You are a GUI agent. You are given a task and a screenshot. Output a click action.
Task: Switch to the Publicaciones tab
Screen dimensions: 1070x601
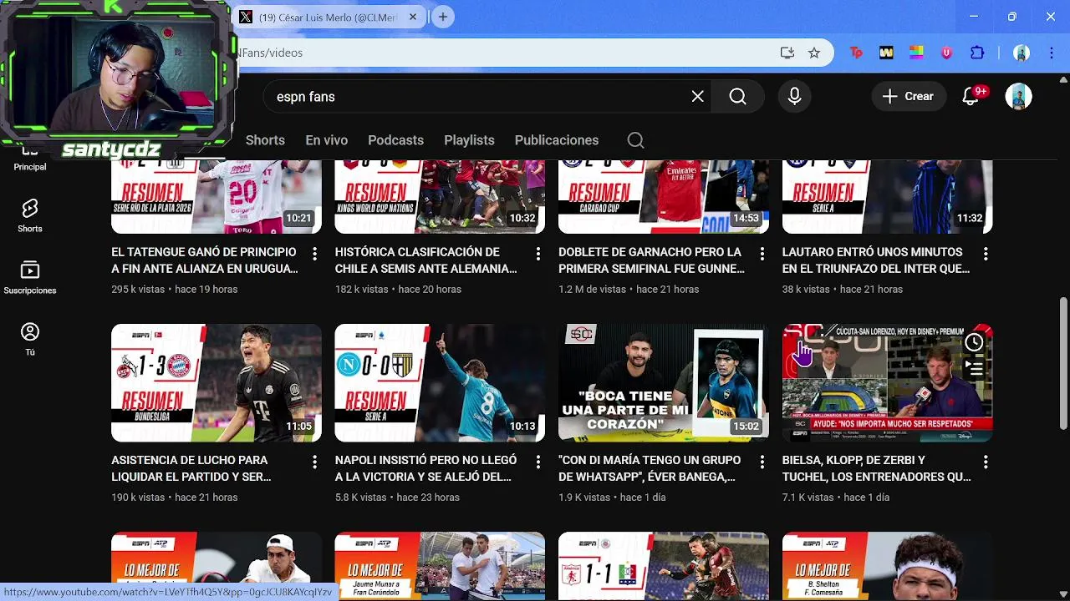click(x=557, y=140)
